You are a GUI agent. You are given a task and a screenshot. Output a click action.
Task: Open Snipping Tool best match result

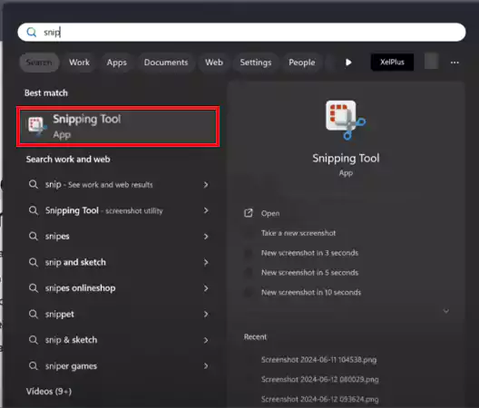(118, 126)
